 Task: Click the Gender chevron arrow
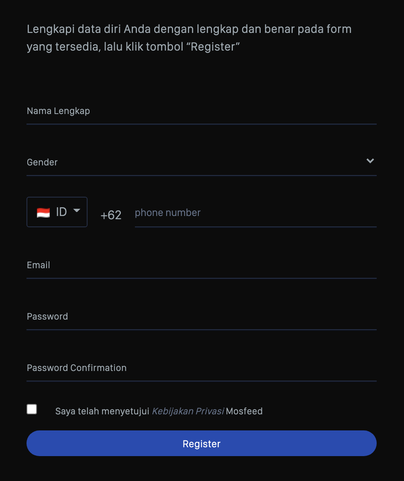coord(370,161)
